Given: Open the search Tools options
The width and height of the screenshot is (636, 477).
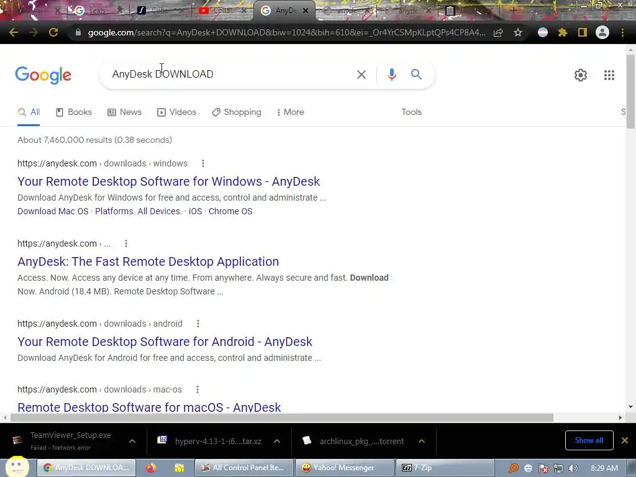Looking at the screenshot, I should (x=411, y=112).
